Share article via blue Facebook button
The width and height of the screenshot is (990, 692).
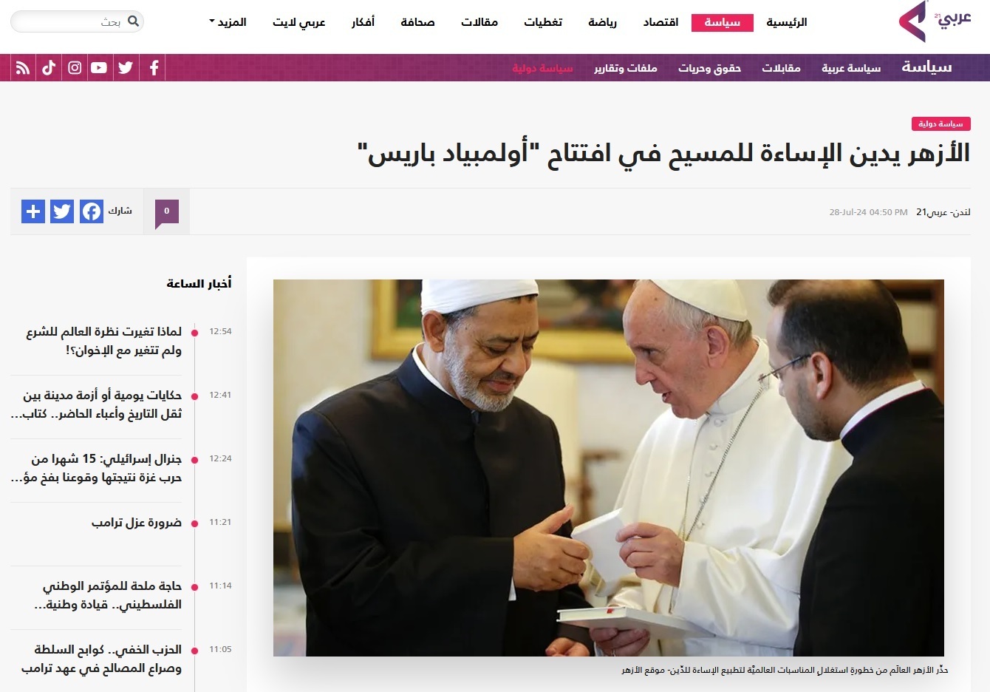click(92, 211)
